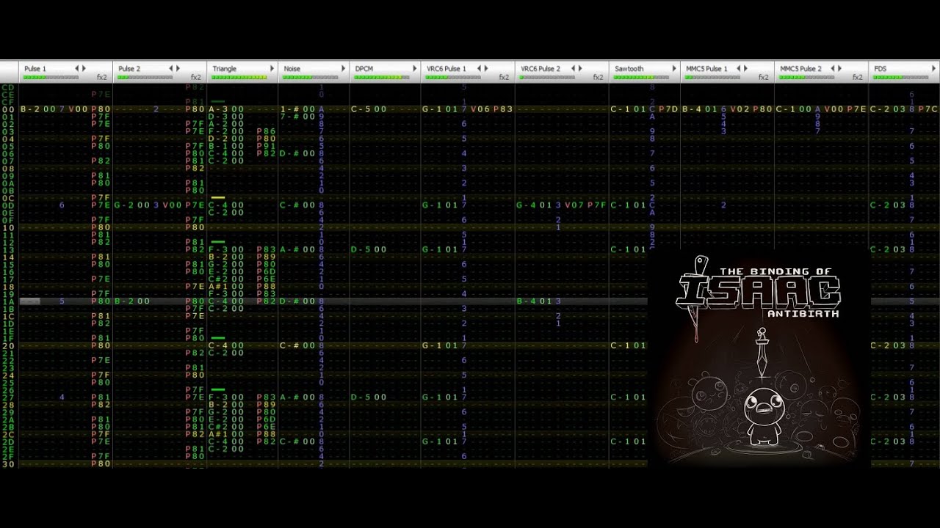Select note B-2 in Pulse 2 row 1A

point(123,301)
